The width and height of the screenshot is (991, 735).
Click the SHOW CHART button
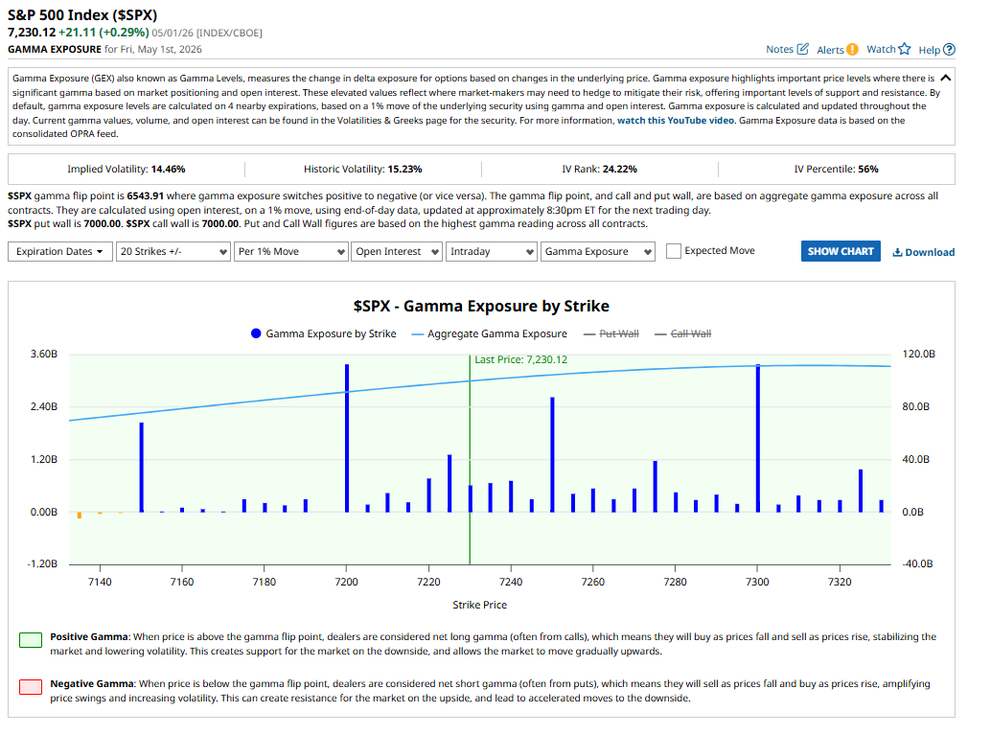(x=841, y=251)
